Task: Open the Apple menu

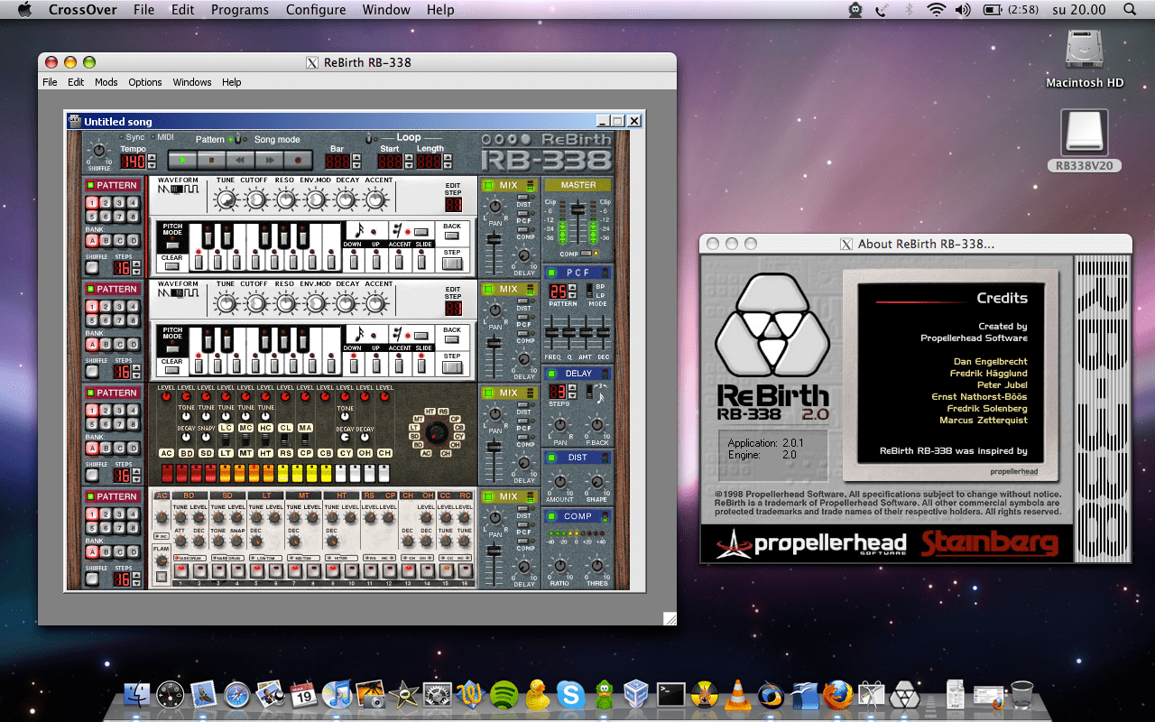Action: [24, 10]
